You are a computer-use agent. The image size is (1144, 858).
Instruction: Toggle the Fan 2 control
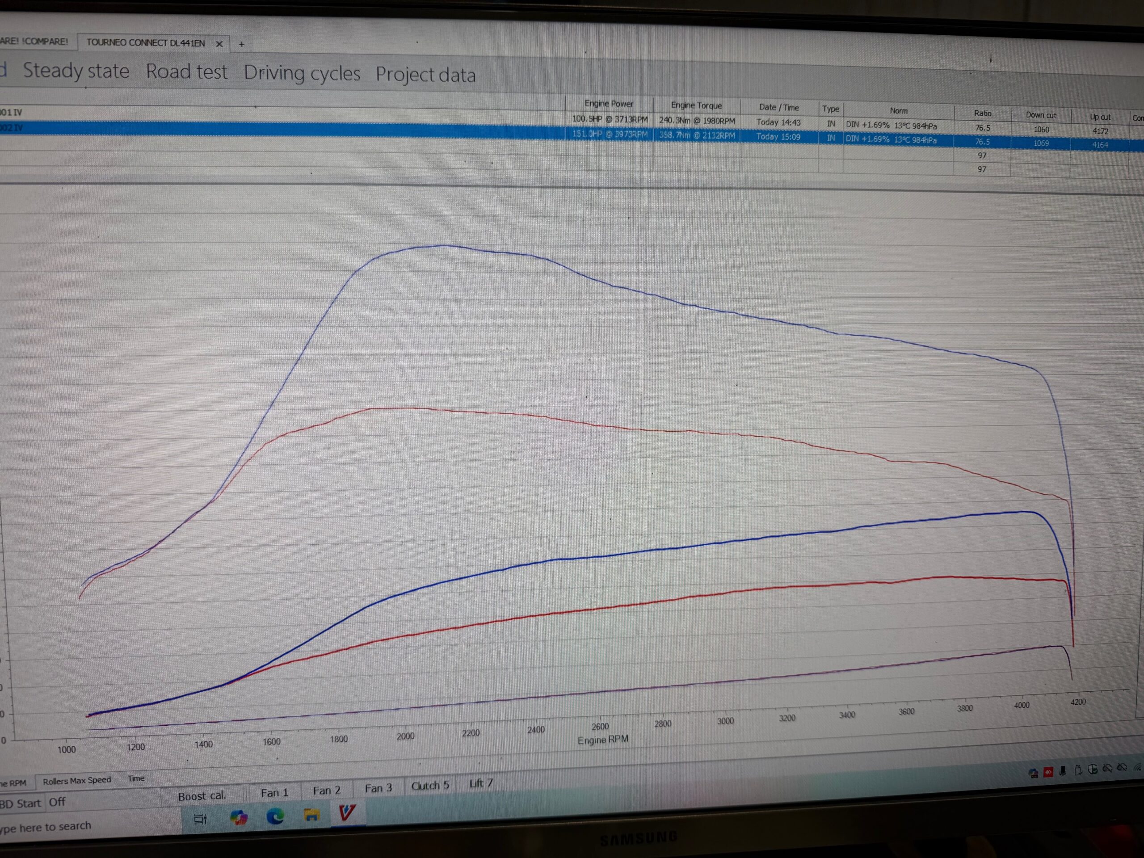327,791
